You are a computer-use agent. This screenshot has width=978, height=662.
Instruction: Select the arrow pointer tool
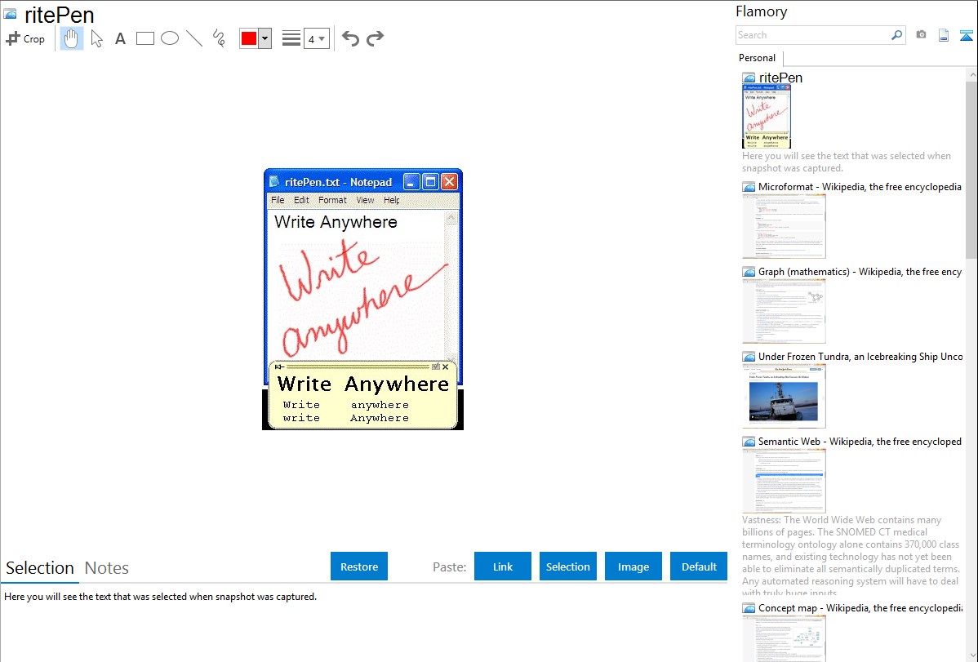pos(96,38)
